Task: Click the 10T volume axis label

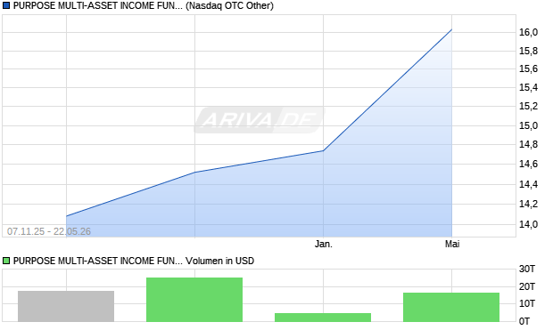Action: (x=527, y=303)
